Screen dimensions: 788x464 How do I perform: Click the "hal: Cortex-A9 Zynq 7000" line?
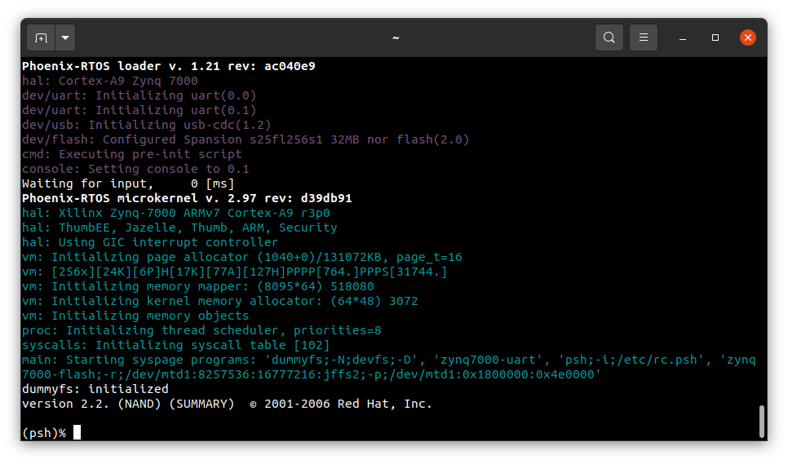(109, 81)
